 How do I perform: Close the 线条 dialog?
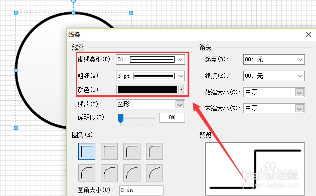308,35
